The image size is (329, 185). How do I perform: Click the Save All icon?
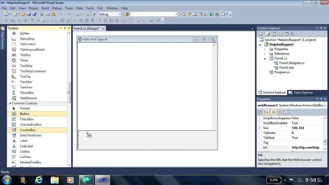point(34,14)
